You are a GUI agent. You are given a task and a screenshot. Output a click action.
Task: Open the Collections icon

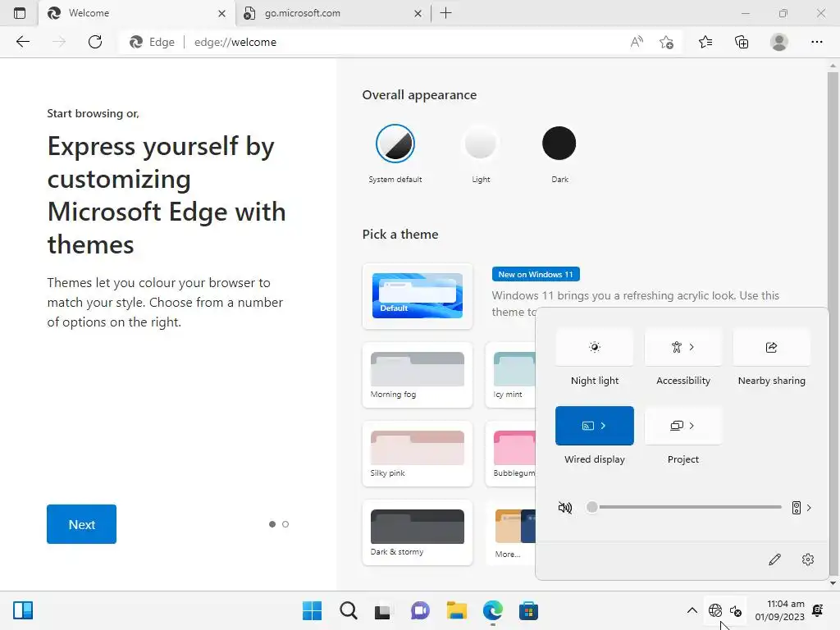tap(742, 42)
